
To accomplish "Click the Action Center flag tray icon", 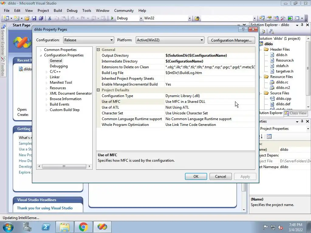I will (265, 227).
